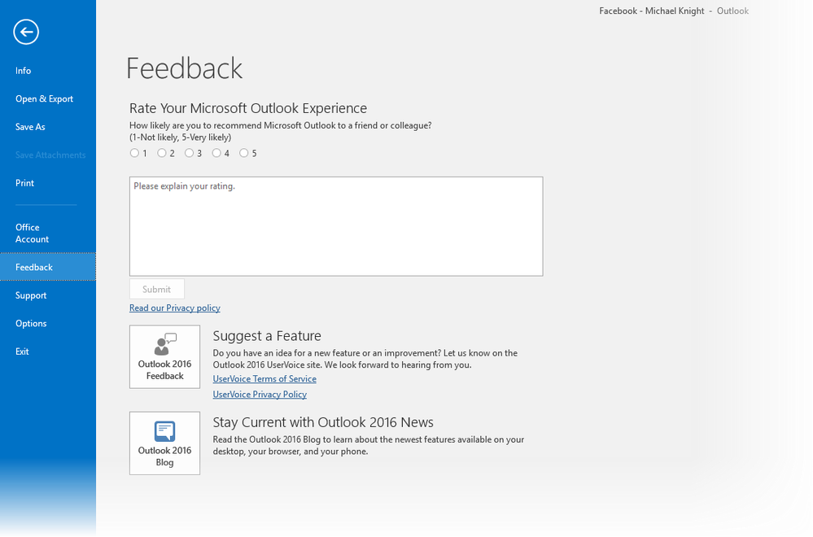Select rating 4 radio button
Screen dimensions: 813x537
[x=216, y=153]
